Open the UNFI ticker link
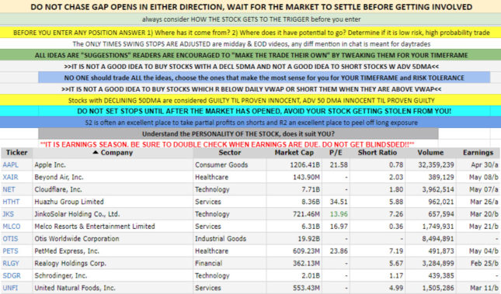 (10, 288)
